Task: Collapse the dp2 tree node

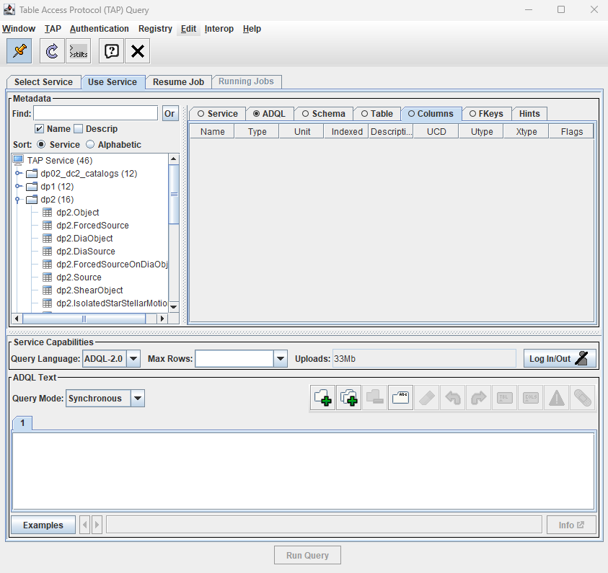Action: pos(17,200)
